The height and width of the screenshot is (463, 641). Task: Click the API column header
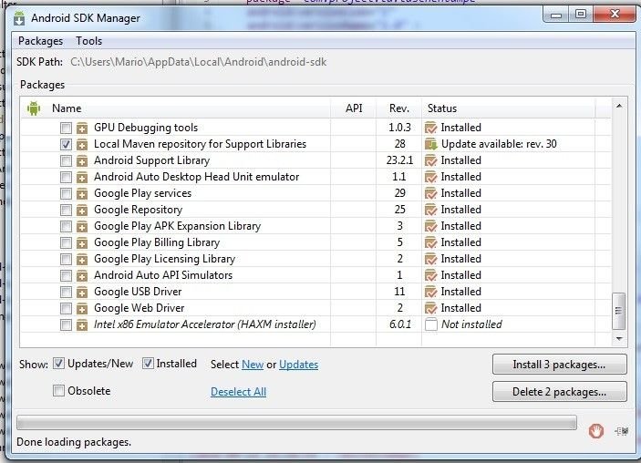(x=354, y=108)
